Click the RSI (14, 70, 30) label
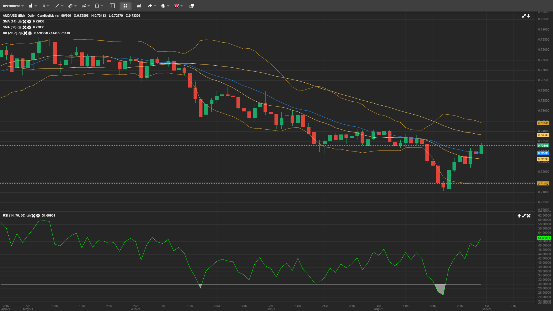This screenshot has height=311, width=553. click(14, 216)
